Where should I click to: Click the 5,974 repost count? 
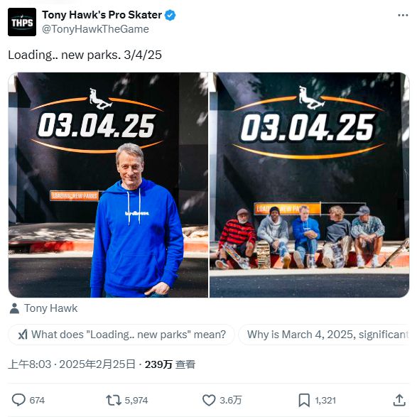(x=136, y=400)
